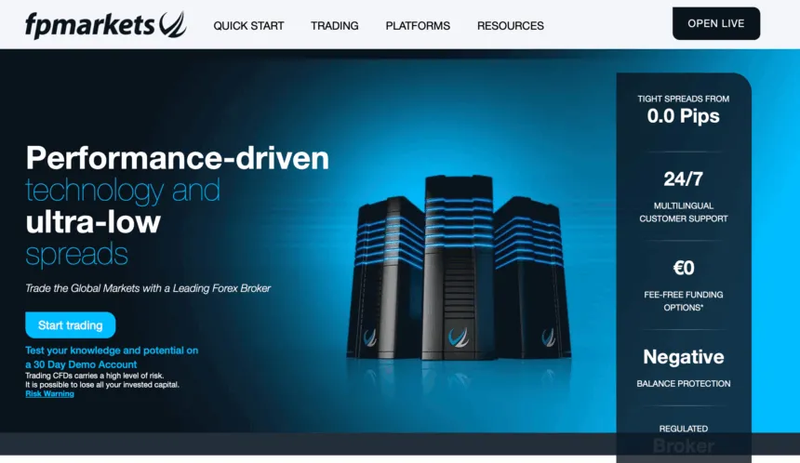Click the Start trading button
The height and width of the screenshot is (463, 800).
tap(71, 324)
